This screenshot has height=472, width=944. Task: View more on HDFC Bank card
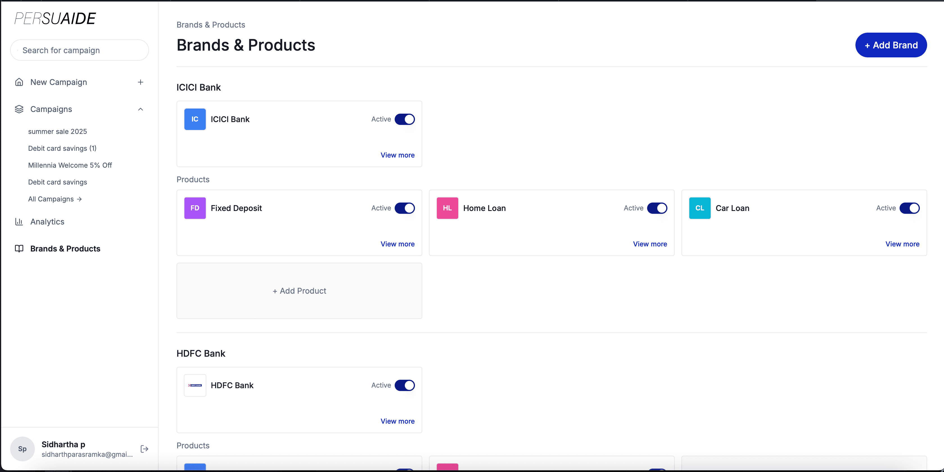coord(398,421)
